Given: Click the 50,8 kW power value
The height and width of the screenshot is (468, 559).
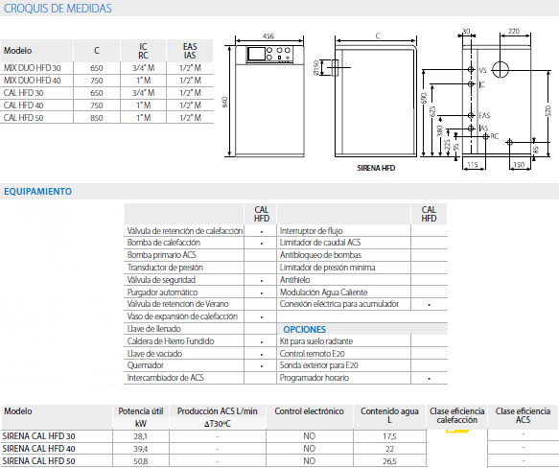Looking at the screenshot, I should [x=140, y=461].
